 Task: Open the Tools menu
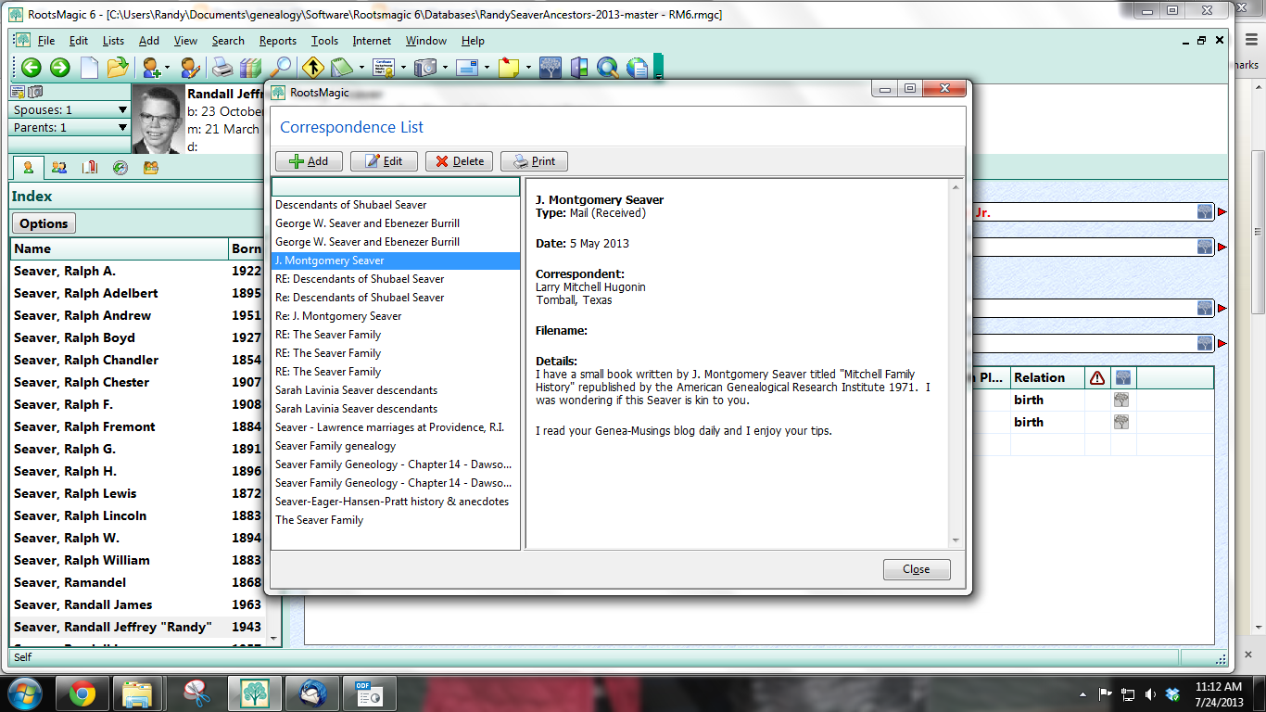point(324,41)
